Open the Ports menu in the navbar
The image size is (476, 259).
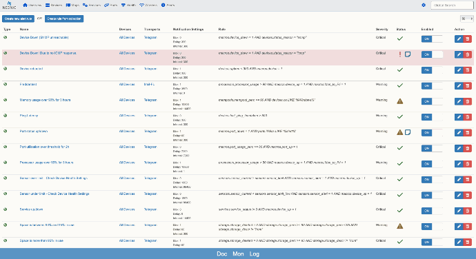(111, 5)
